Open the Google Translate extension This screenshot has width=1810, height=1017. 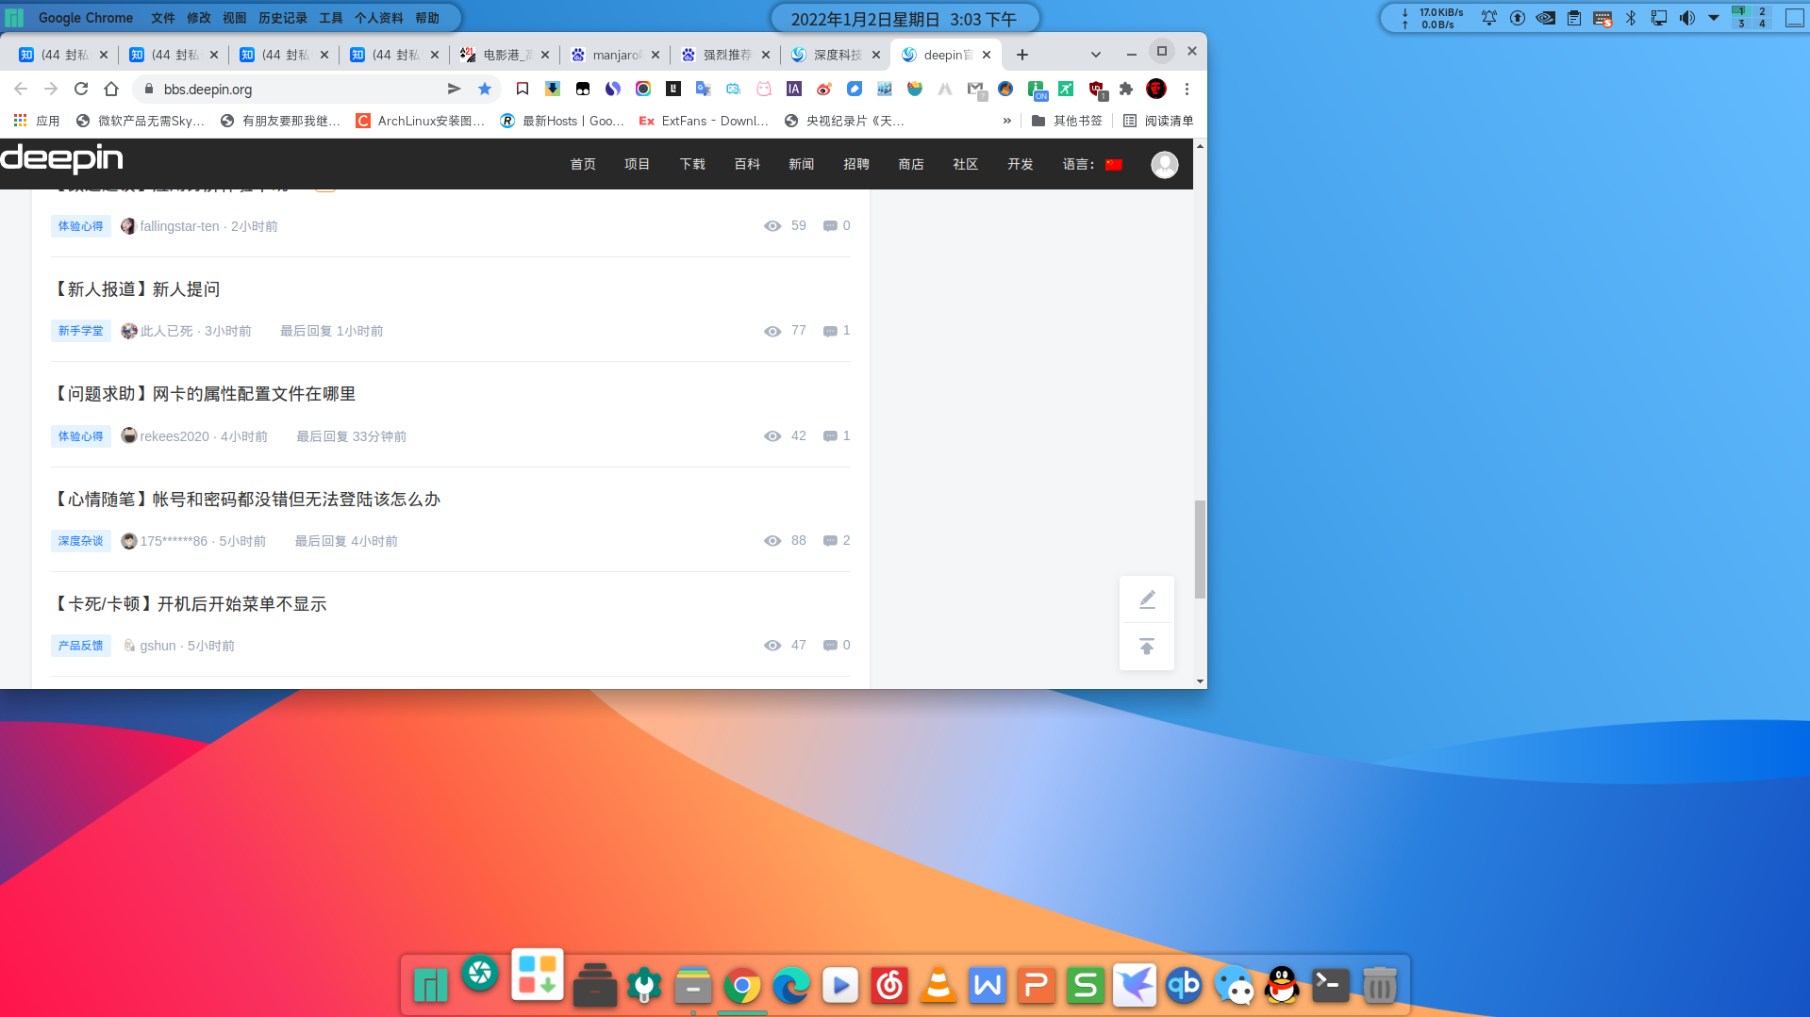click(x=703, y=89)
